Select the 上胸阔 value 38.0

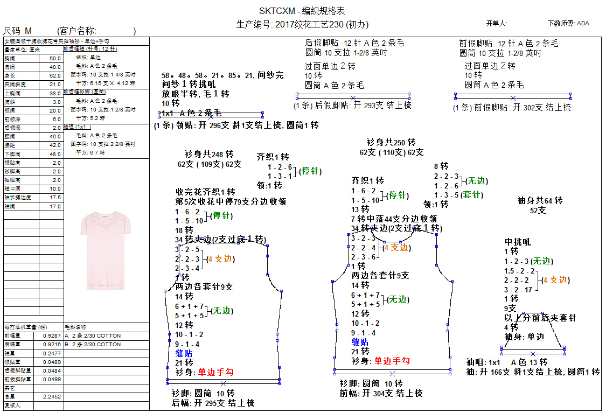[55, 93]
